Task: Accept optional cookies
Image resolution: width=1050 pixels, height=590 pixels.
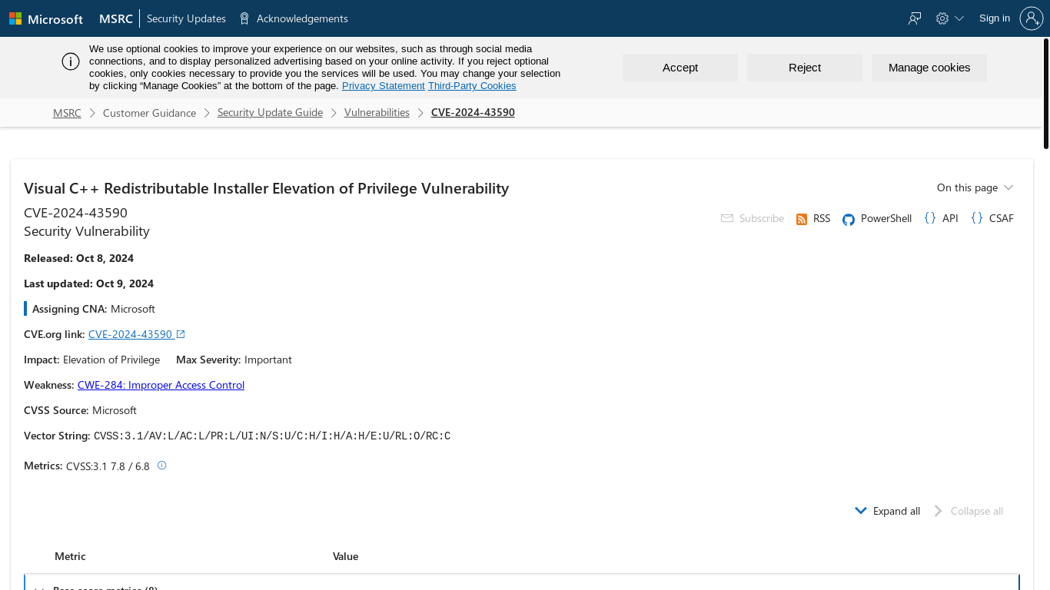Action: pos(680,68)
